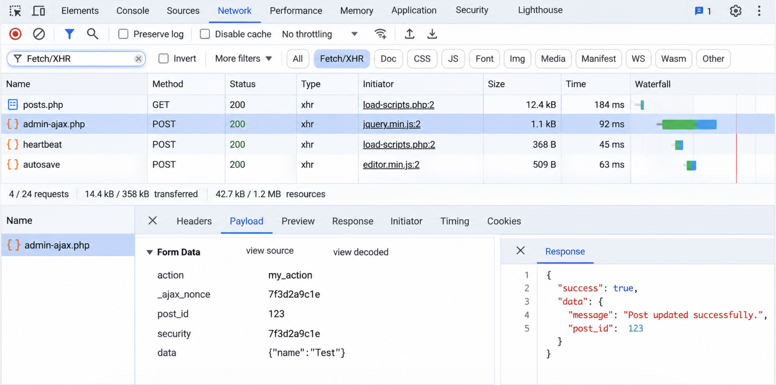Close the request details pane

coord(153,220)
